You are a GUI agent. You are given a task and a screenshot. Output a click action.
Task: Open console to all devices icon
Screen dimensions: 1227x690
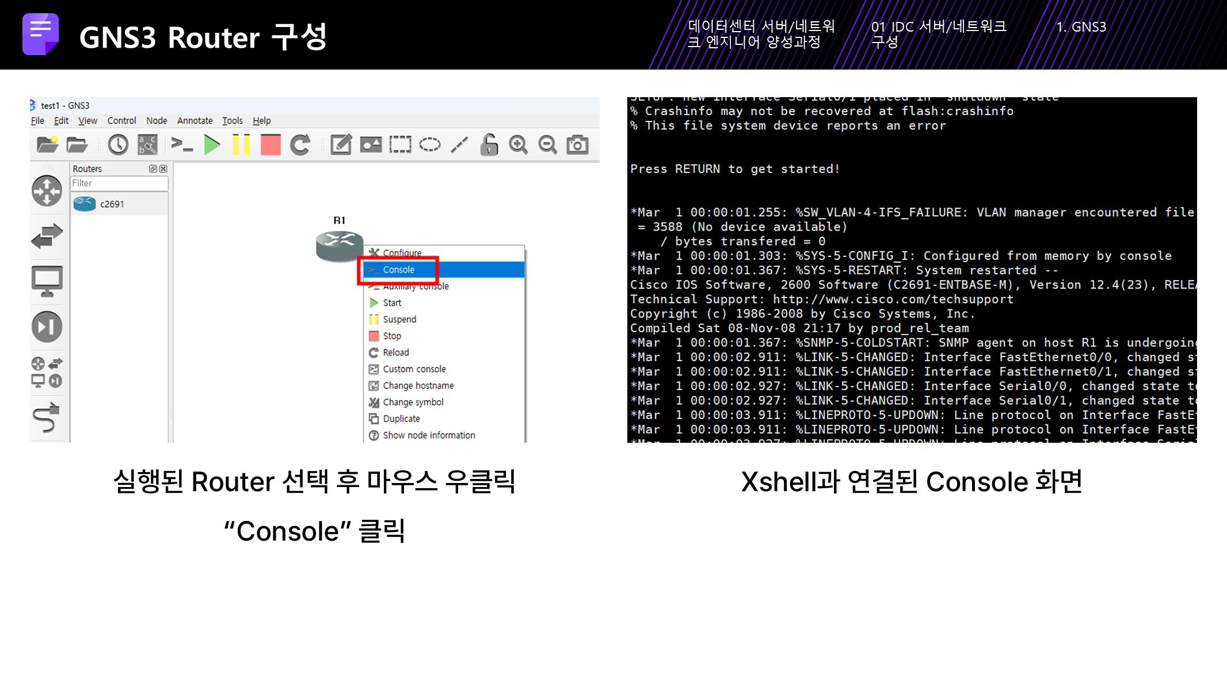coord(182,145)
